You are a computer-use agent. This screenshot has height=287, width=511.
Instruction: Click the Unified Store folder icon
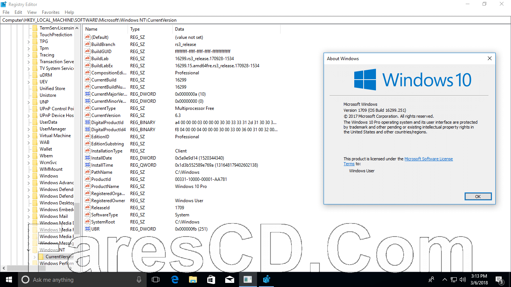coord(35,89)
